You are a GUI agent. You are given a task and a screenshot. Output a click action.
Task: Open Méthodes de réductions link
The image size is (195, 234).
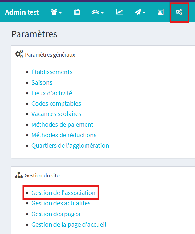pos(64,135)
